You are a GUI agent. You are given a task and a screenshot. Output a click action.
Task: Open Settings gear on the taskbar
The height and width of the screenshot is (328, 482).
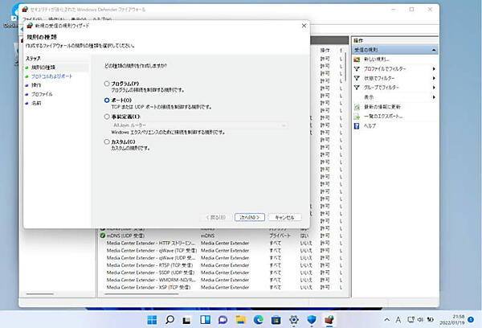[294, 320]
